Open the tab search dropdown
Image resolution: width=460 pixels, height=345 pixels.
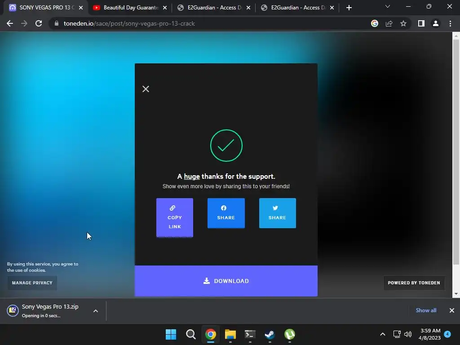388,6
